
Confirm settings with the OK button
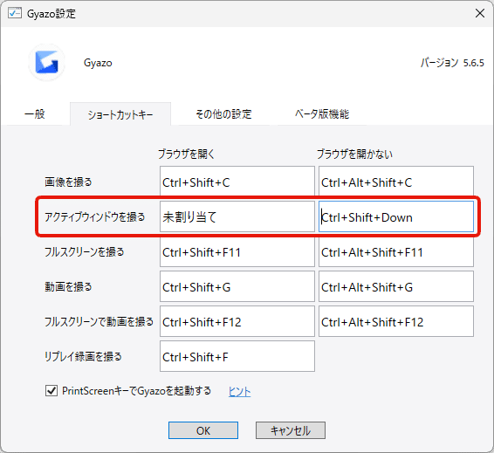pos(203,430)
